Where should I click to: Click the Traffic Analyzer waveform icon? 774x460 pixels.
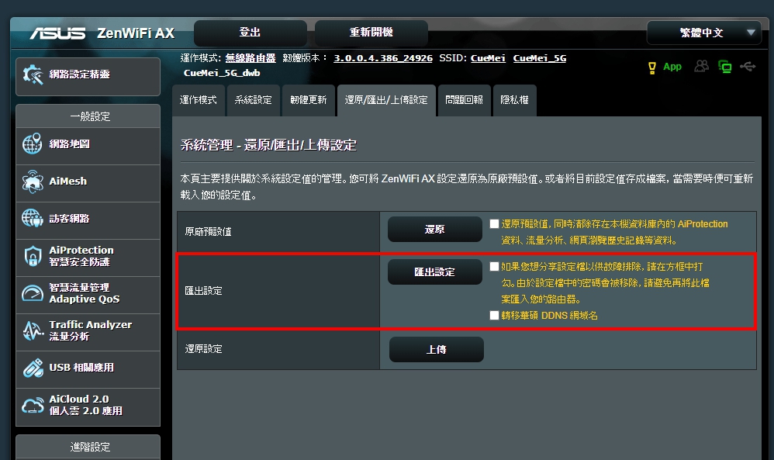coord(33,330)
